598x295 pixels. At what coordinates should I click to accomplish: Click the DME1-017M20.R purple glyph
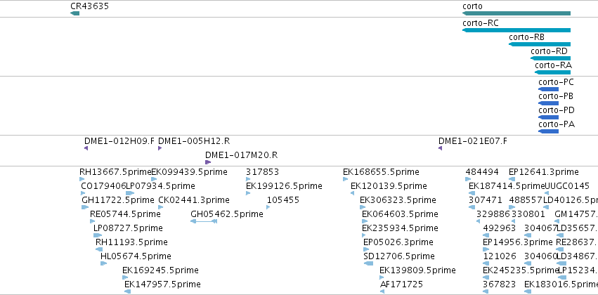(x=208, y=162)
